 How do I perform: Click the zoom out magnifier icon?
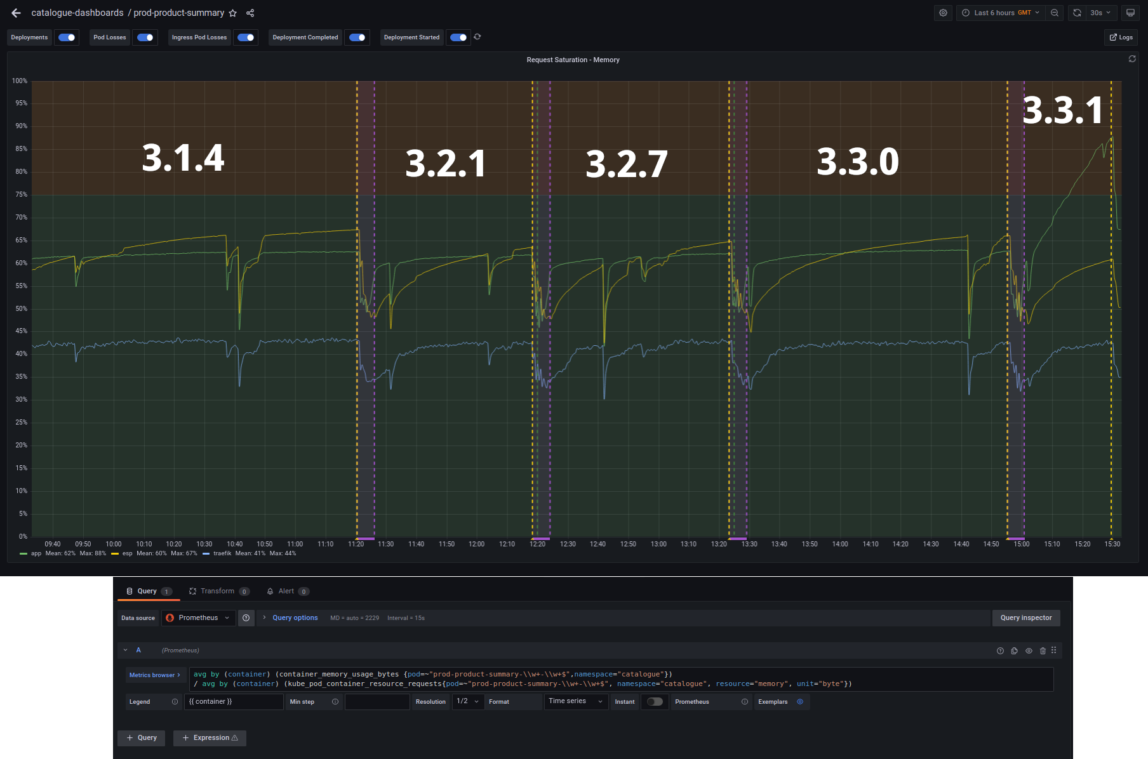point(1054,13)
